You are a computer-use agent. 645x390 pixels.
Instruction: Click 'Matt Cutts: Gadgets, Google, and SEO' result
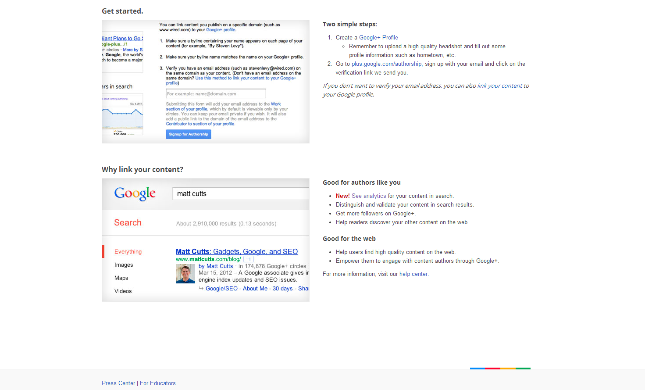[x=237, y=252]
